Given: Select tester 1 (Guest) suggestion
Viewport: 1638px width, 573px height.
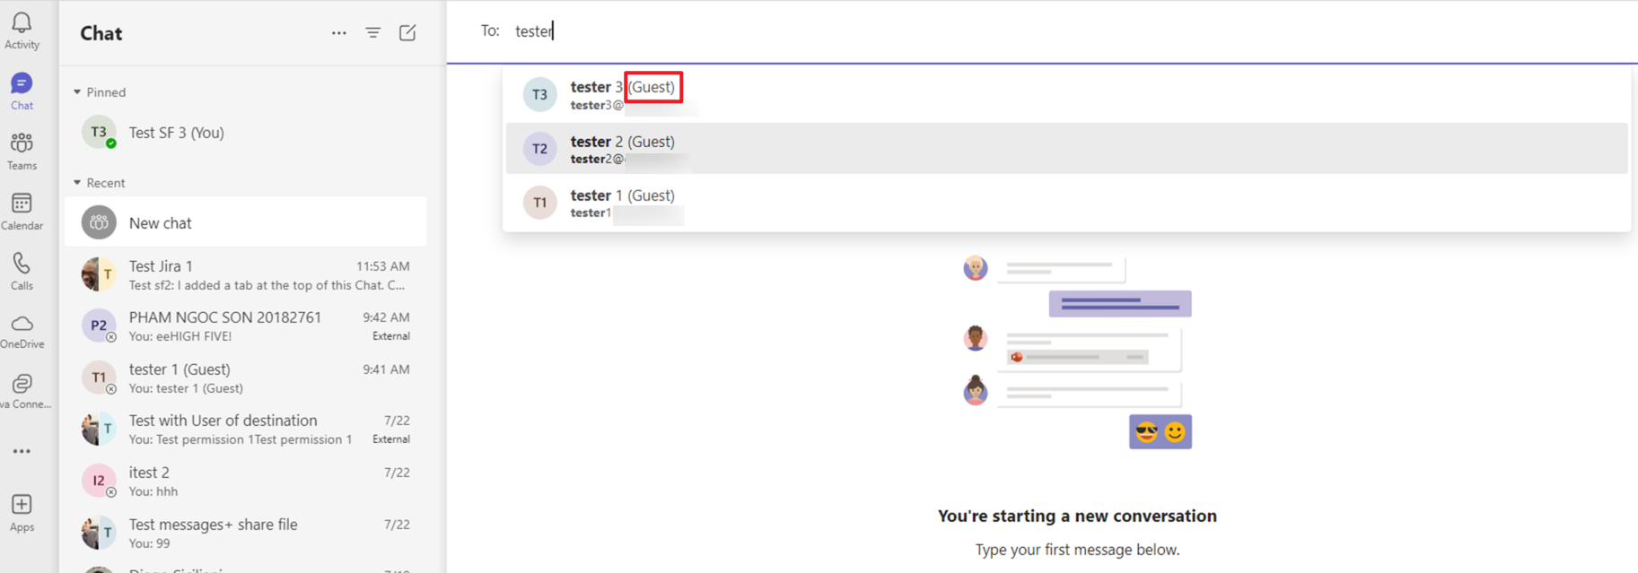Looking at the screenshot, I should [x=1066, y=203].
